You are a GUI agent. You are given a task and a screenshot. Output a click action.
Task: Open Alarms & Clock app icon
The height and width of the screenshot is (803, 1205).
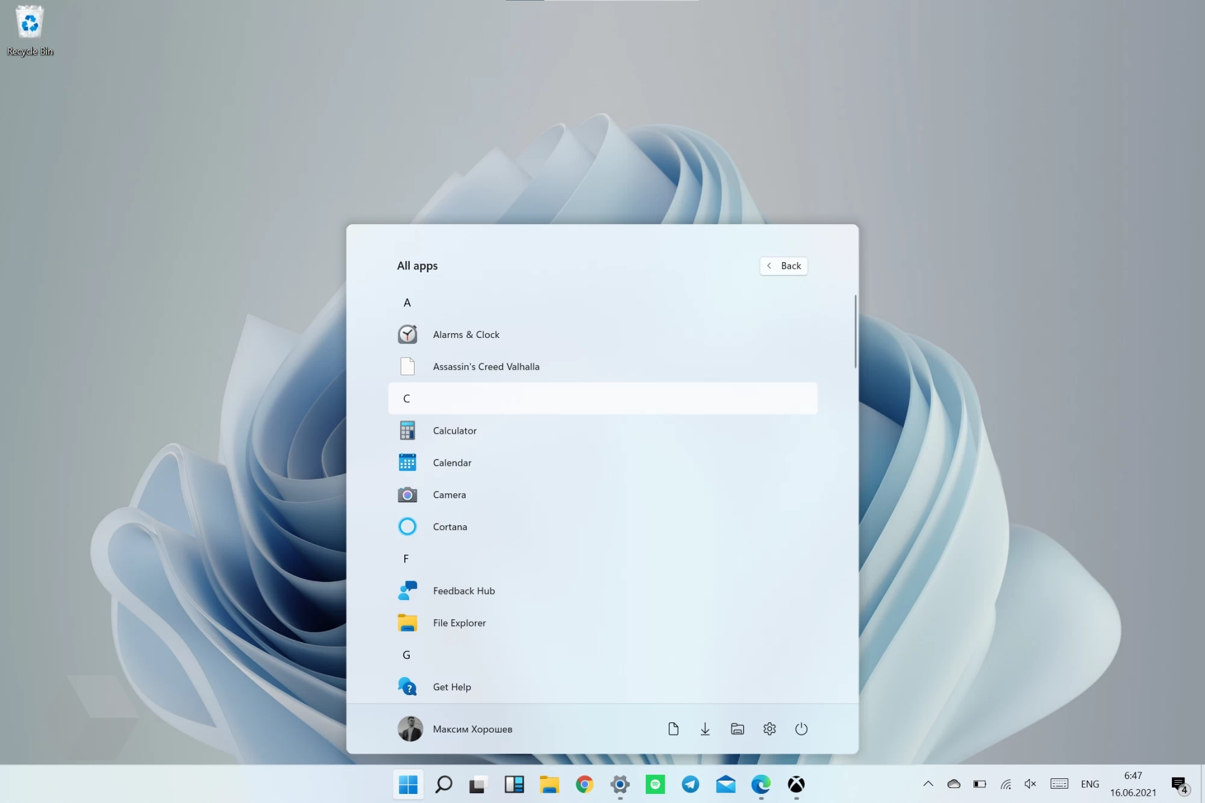[x=407, y=334]
